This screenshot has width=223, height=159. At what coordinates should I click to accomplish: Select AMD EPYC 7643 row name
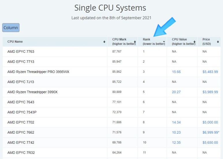(x=21, y=102)
